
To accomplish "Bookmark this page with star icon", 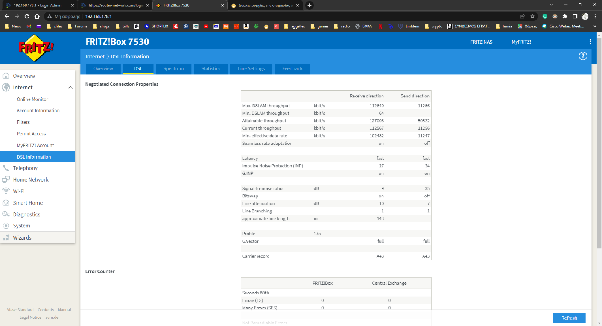I will click(532, 16).
